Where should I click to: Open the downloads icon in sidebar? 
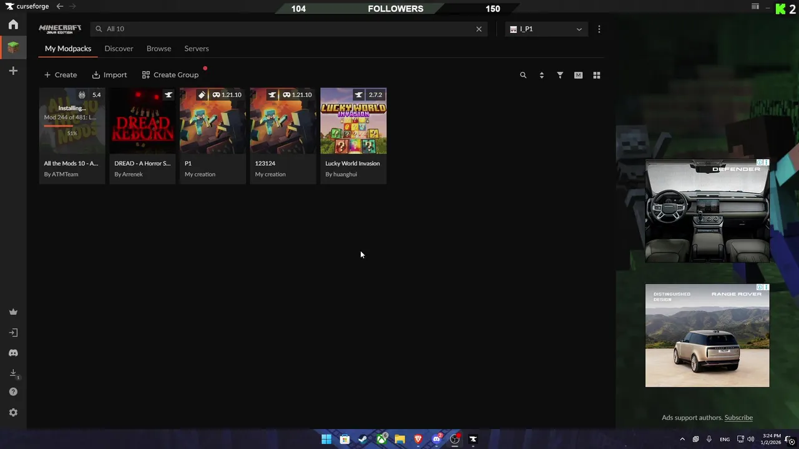pos(13,373)
